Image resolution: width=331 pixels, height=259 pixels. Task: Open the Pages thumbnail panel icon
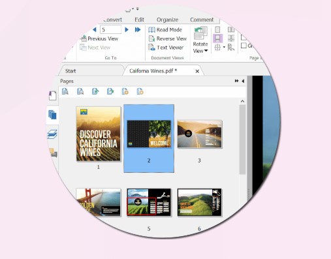(52, 115)
